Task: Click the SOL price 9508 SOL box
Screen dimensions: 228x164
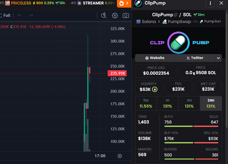Action: coord(201,71)
